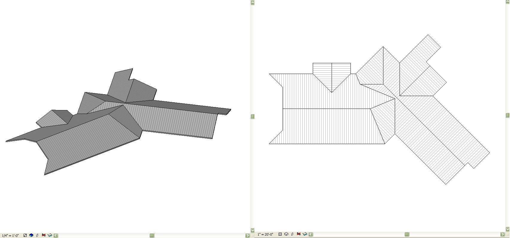Click left scroll arrow of 3D view
Screen dimensions: 510x238
(56, 236)
